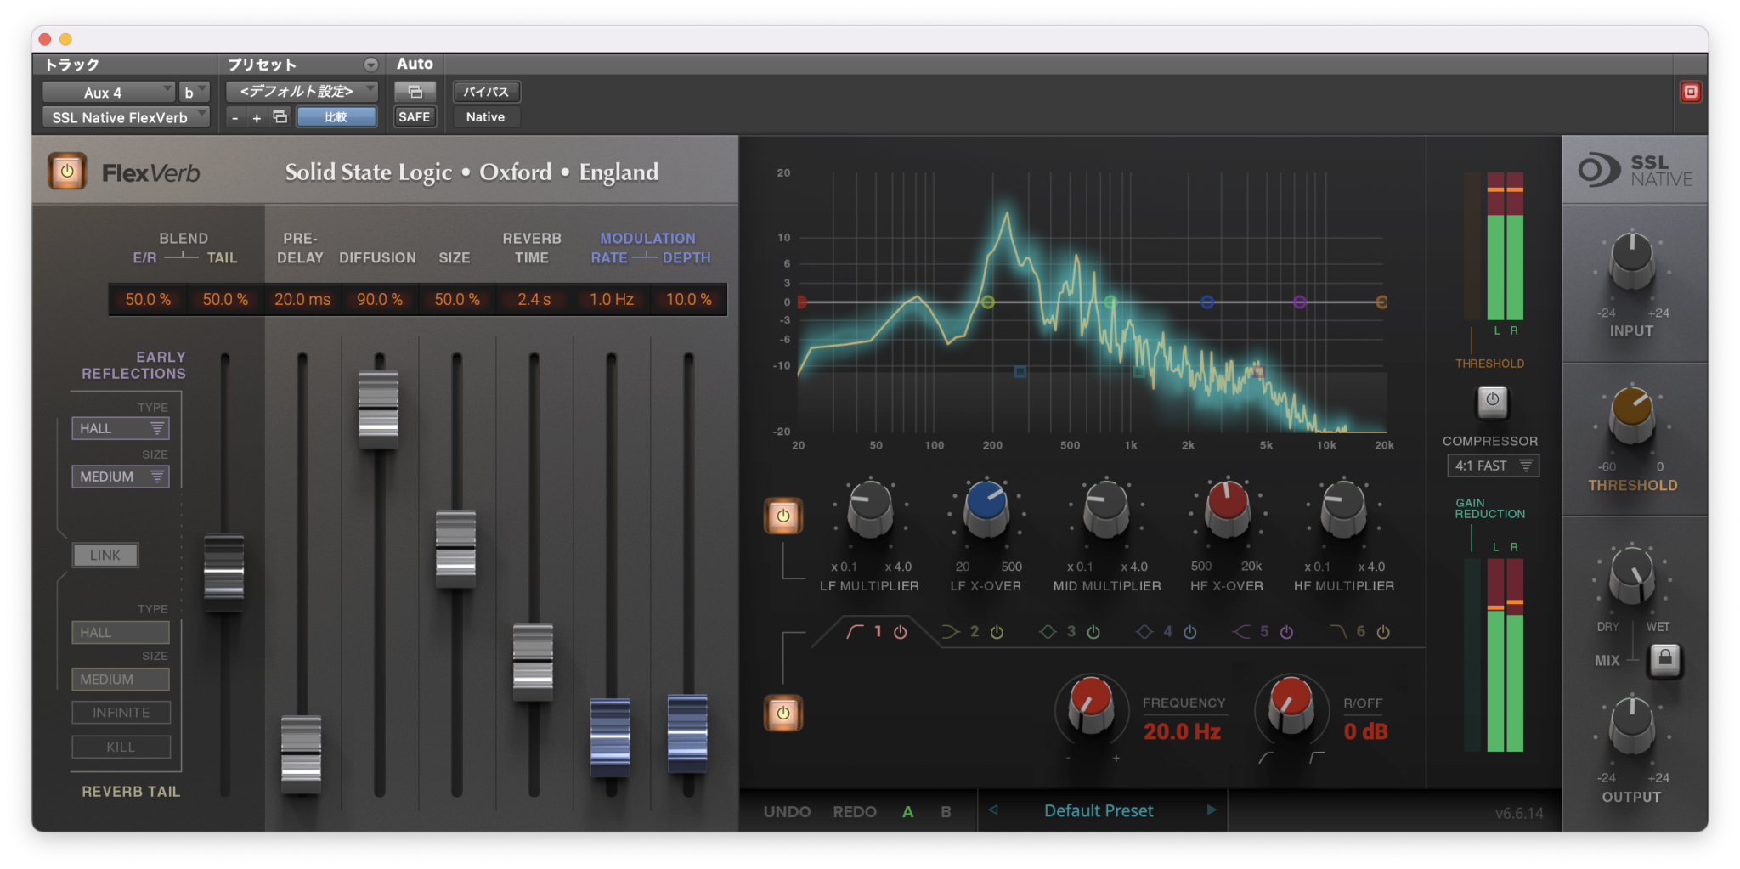Toggle EQ band 4 power switch
Image resolution: width=1740 pixels, height=869 pixels.
(x=1189, y=631)
